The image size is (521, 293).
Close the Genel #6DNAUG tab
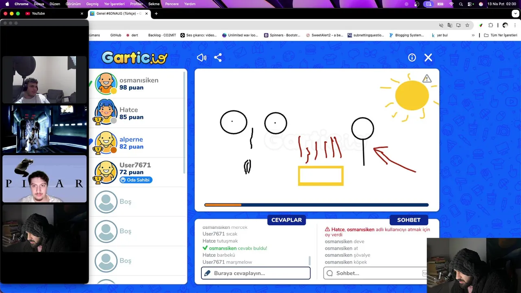click(147, 13)
